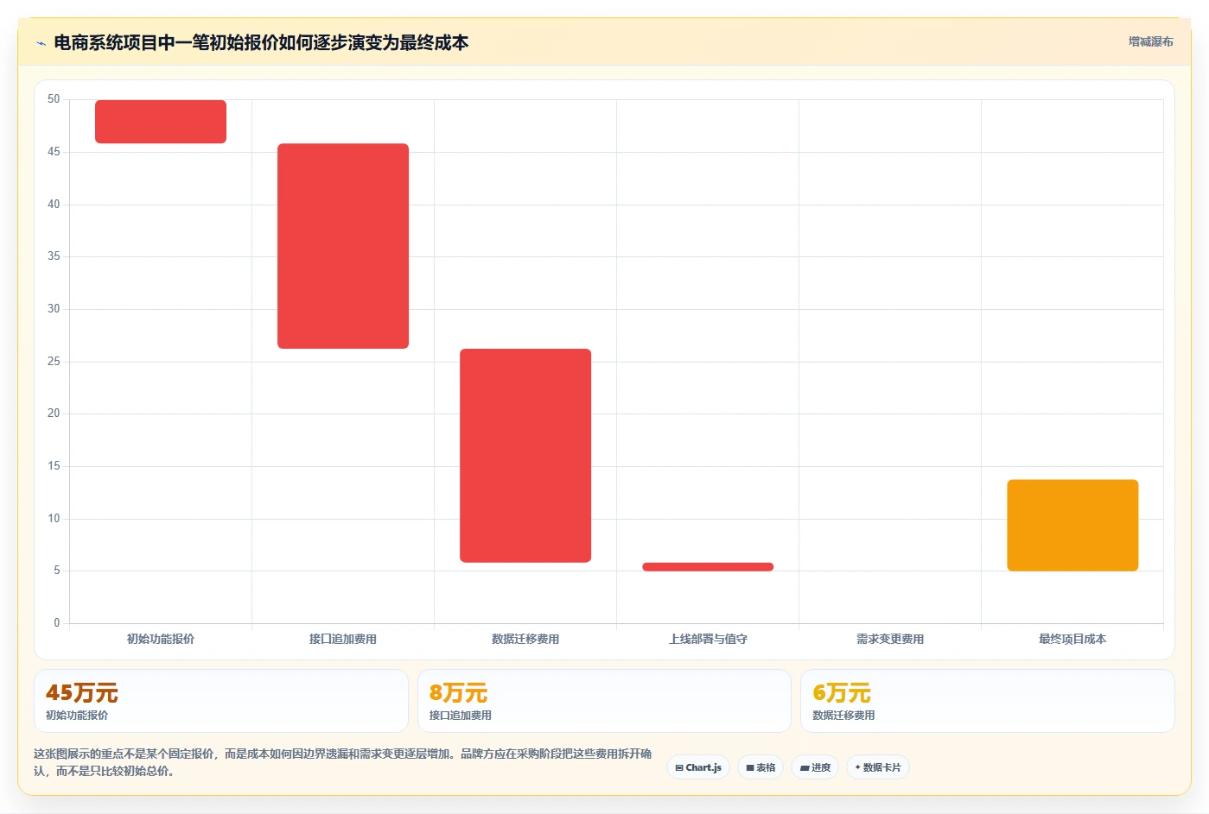Click y-axis tick value 0
The image size is (1209, 814).
click(x=57, y=622)
